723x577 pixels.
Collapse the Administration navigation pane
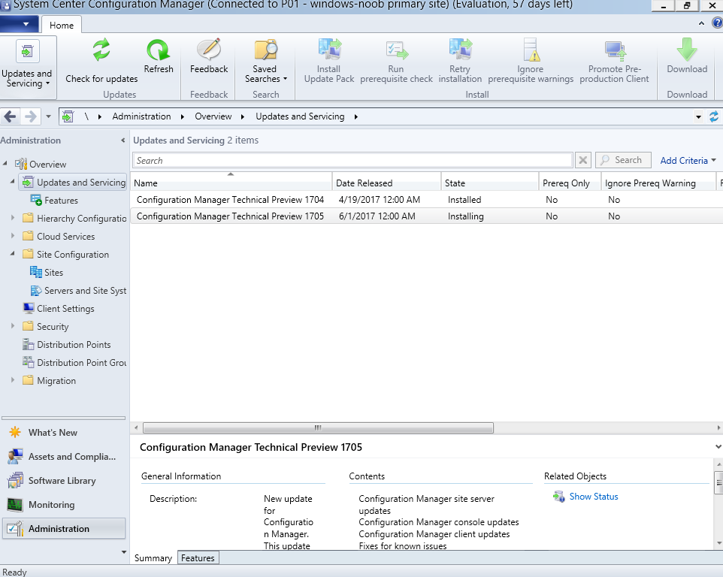coord(123,140)
